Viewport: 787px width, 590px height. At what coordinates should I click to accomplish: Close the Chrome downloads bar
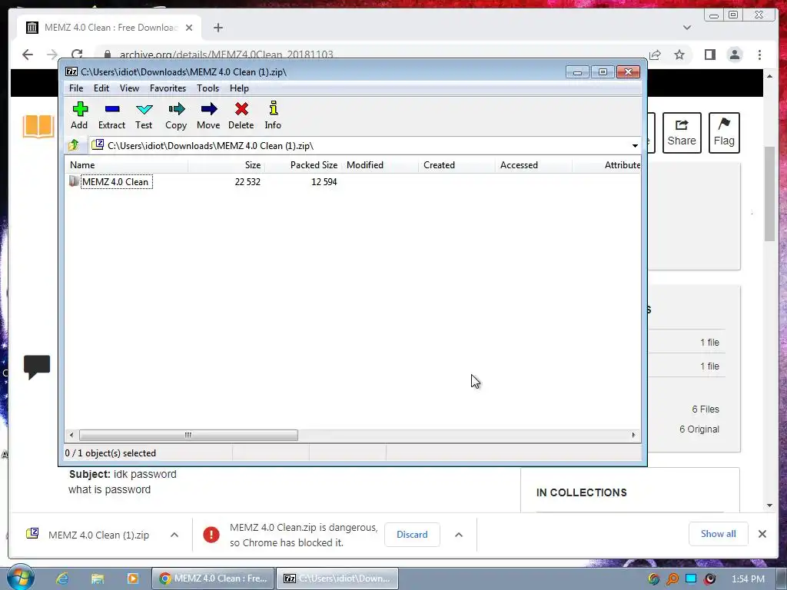[x=762, y=534]
